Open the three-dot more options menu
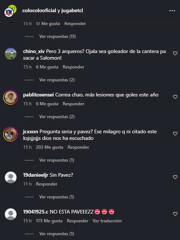This screenshot has height=240, width=180. [172, 11]
